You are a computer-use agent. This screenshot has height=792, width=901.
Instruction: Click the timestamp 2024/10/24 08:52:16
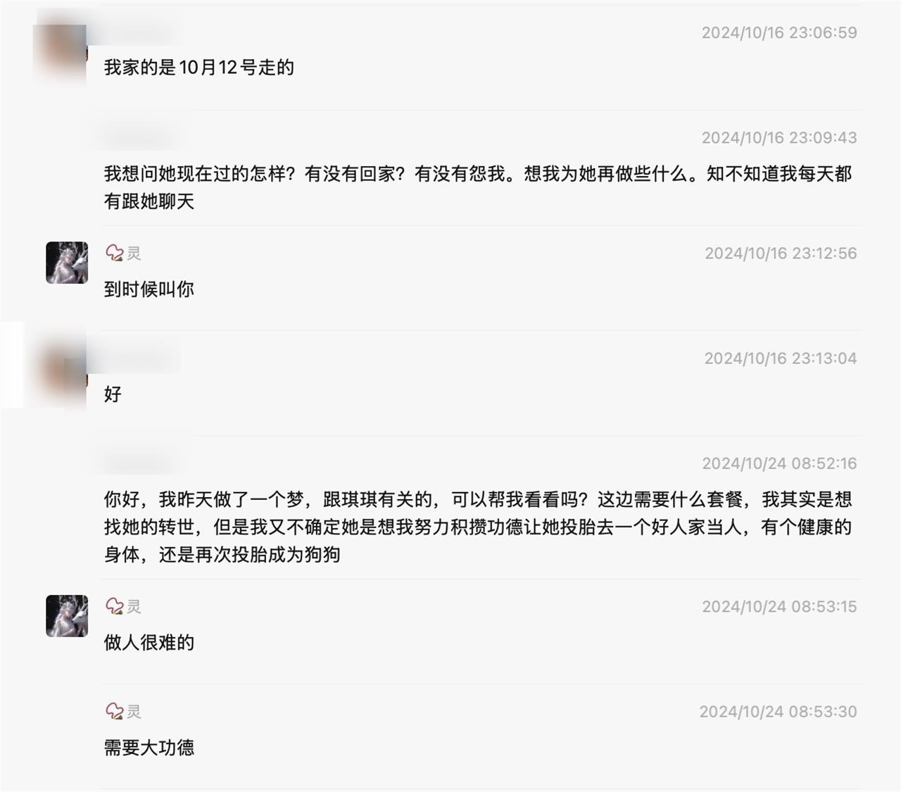(779, 463)
